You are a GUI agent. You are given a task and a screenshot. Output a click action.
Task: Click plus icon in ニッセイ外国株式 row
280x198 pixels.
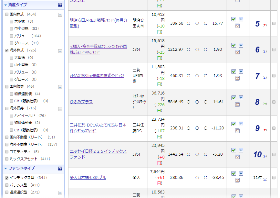(241, 45)
